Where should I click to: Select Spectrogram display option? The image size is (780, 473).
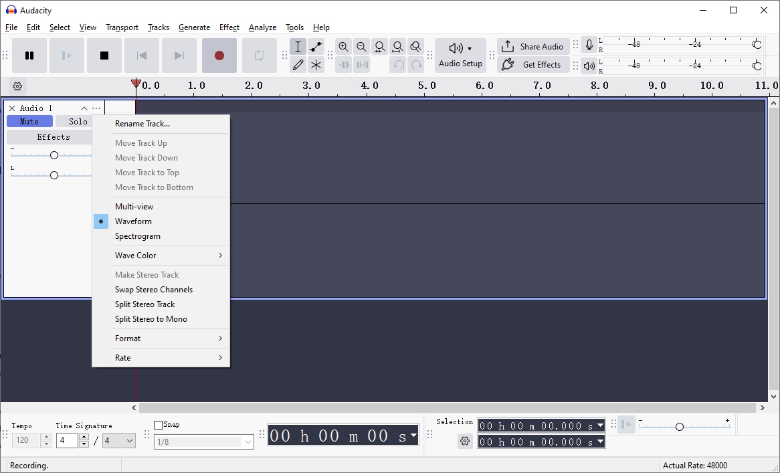coord(161,235)
